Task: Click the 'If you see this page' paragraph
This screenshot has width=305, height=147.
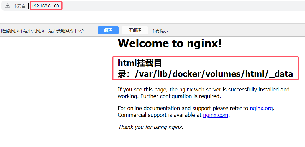Action: coord(203,93)
